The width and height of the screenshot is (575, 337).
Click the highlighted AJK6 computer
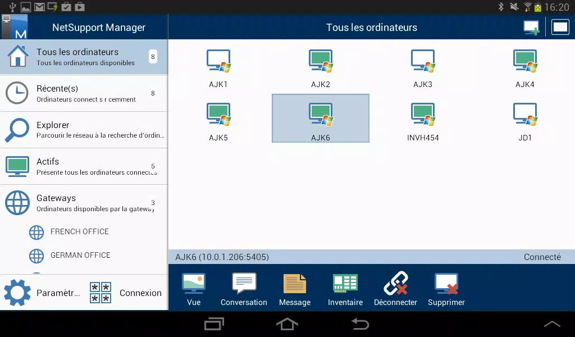coord(321,118)
